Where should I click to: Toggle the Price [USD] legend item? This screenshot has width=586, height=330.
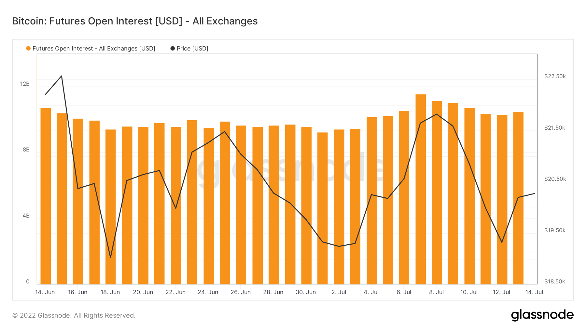pyautogui.click(x=192, y=49)
